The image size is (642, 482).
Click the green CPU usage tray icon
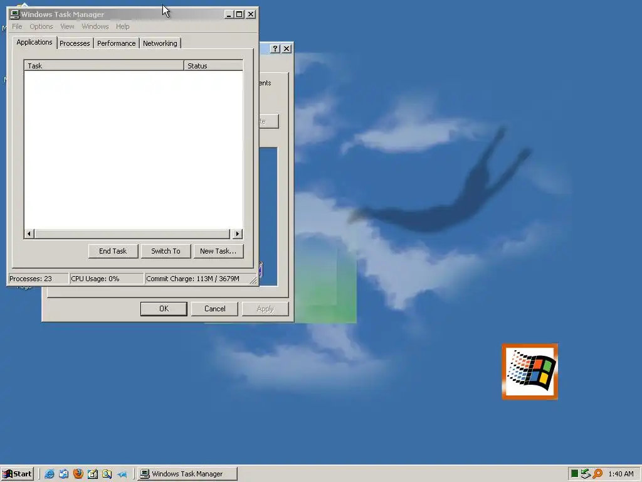pyautogui.click(x=574, y=474)
